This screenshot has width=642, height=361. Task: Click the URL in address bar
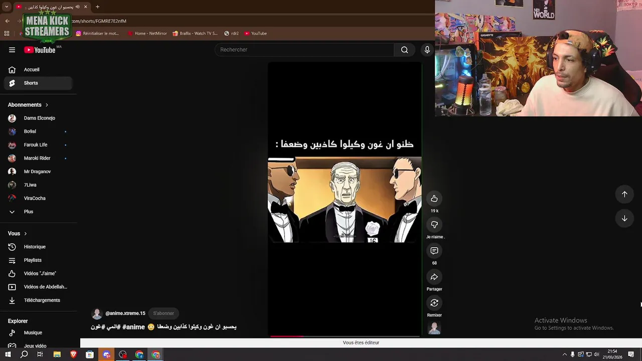tap(99, 21)
